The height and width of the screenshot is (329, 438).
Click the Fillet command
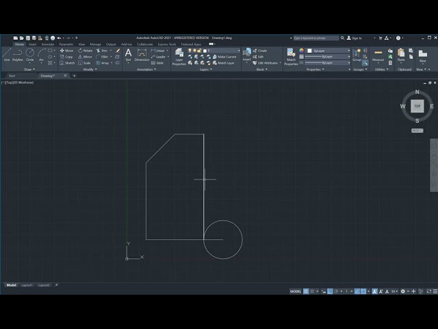tap(102, 57)
